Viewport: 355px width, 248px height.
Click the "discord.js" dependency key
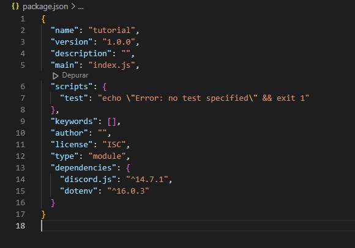tap(88, 180)
